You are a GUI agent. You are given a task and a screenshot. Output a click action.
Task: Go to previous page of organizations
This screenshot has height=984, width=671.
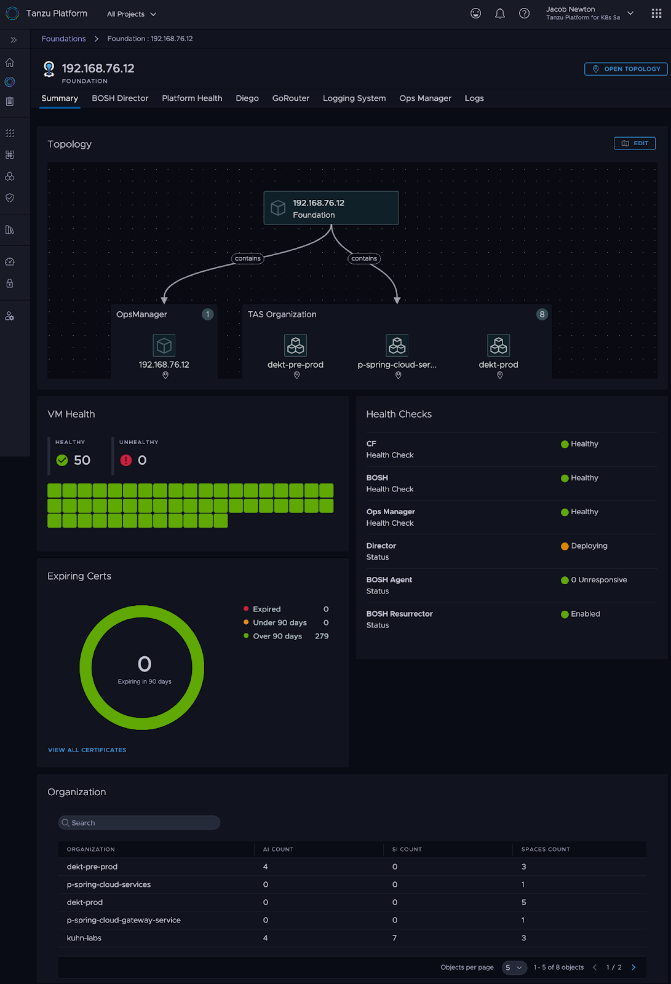click(x=595, y=967)
